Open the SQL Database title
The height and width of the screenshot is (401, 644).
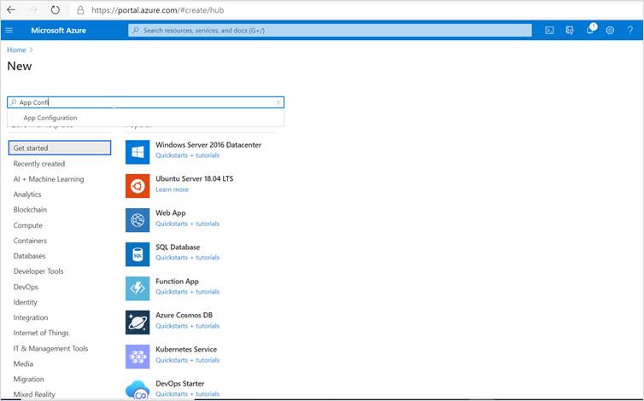click(x=178, y=247)
